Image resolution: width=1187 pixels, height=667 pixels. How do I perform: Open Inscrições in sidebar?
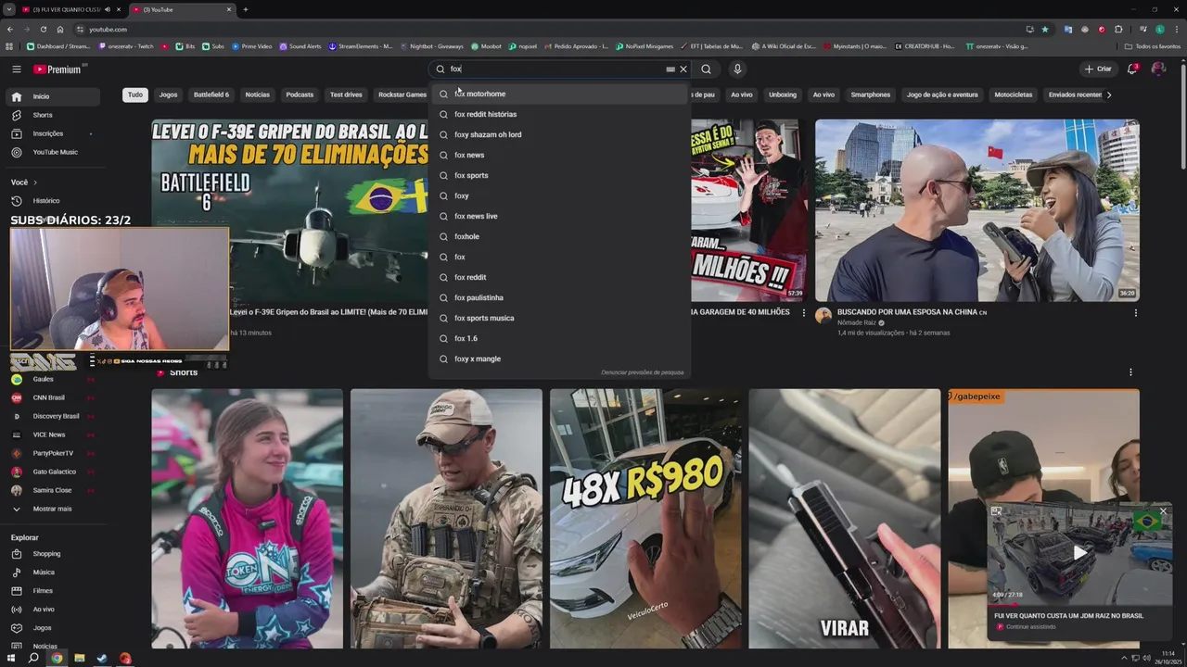[x=52, y=133]
